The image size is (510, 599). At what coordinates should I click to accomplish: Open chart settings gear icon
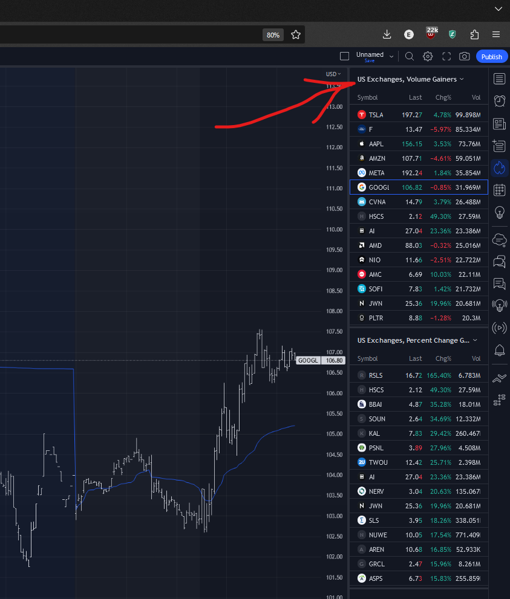tap(428, 57)
